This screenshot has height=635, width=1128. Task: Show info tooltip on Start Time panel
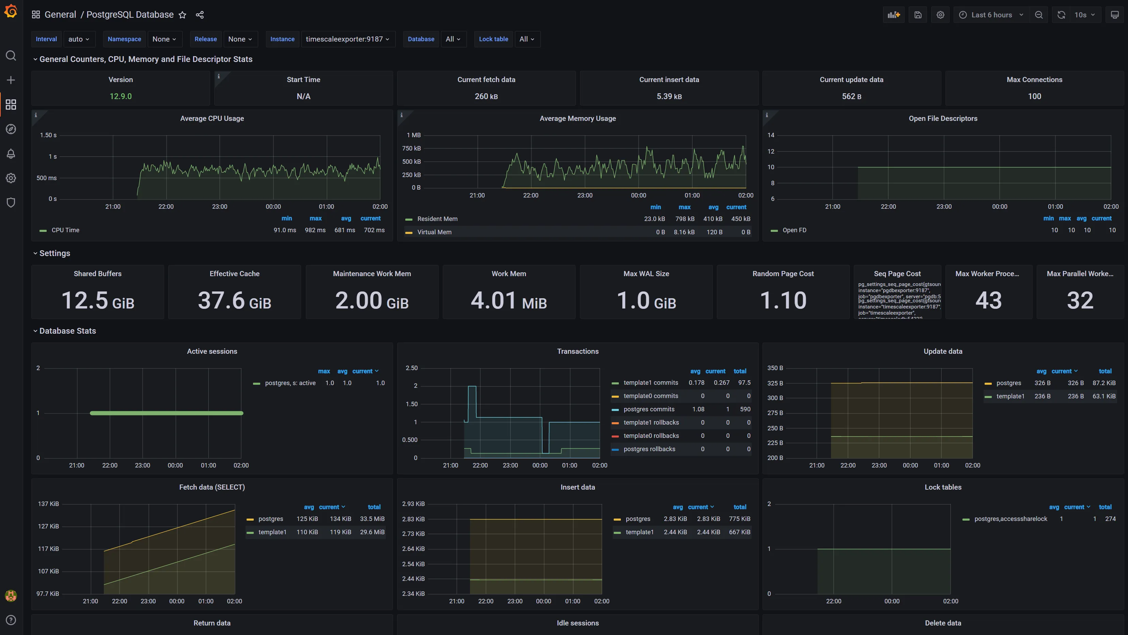coord(219,76)
